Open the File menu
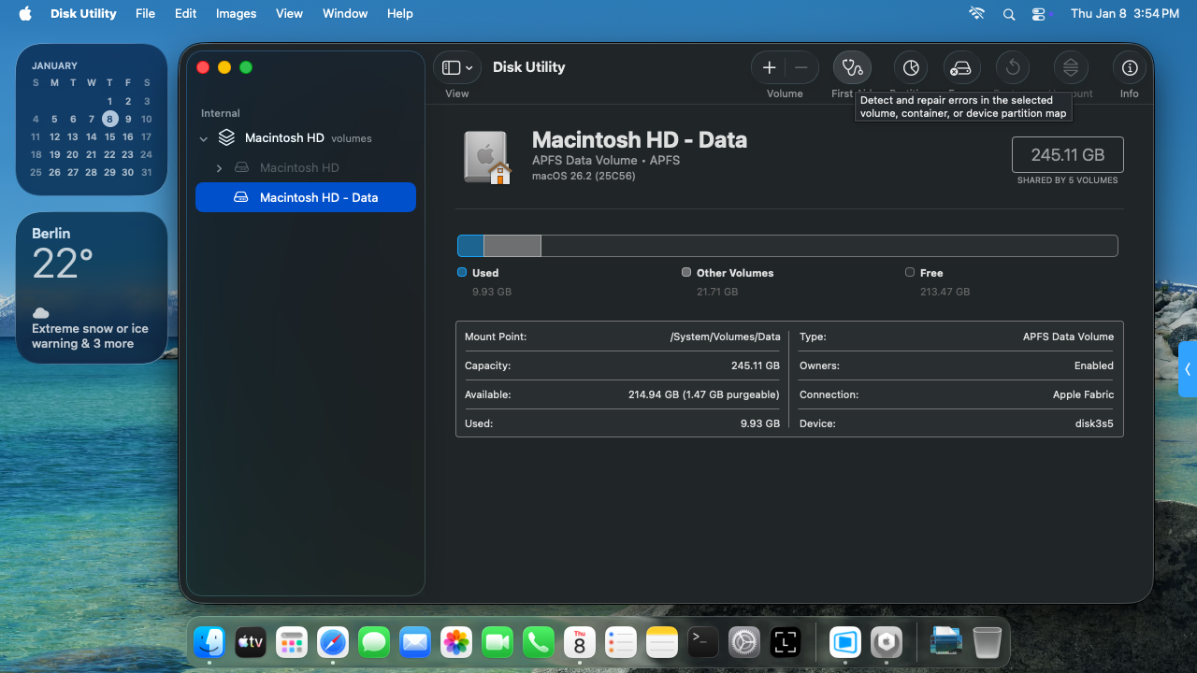The width and height of the screenshot is (1197, 673). coord(145,14)
